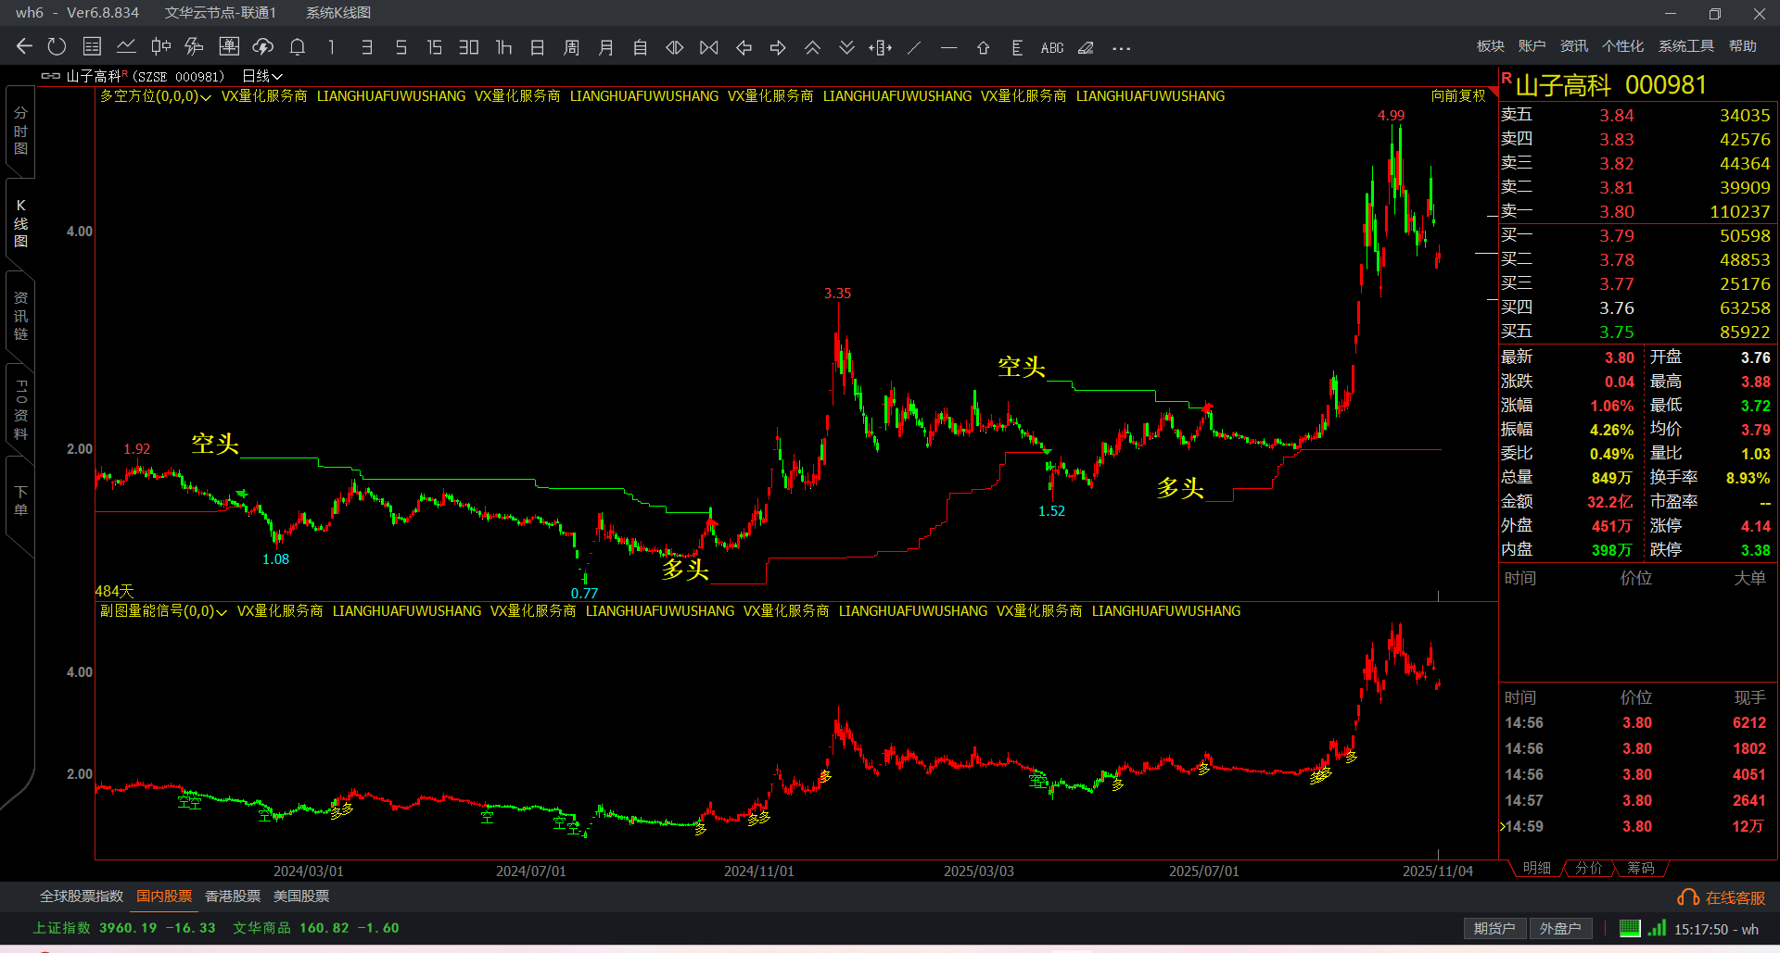Open the F10资料 side tab

point(20,408)
